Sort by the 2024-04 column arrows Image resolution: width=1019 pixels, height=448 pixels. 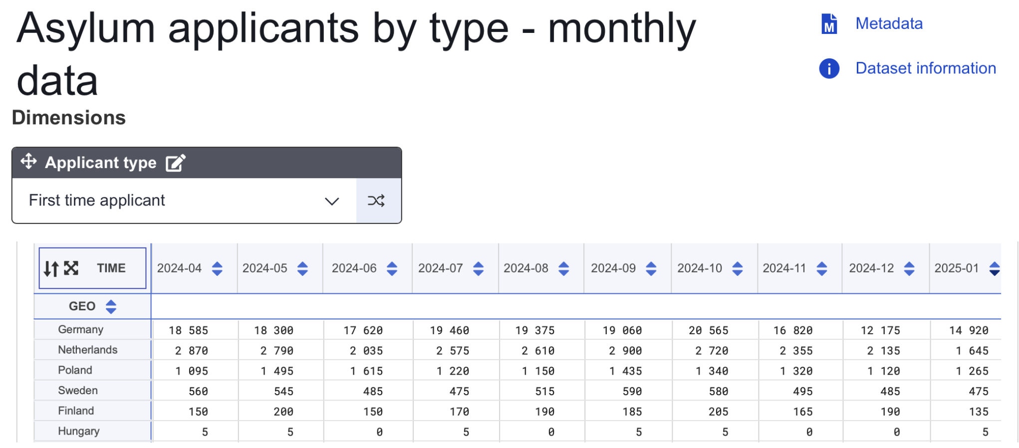point(217,268)
